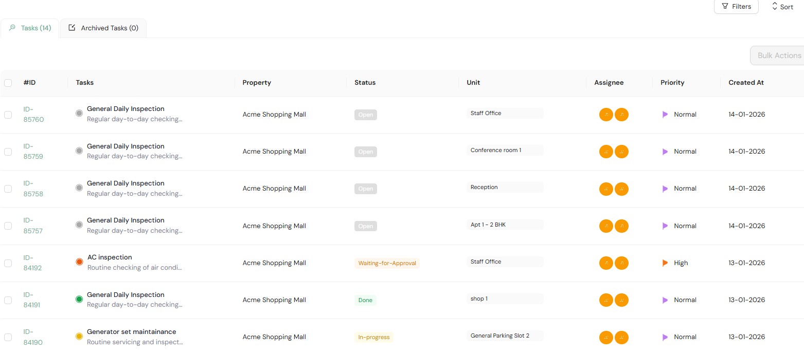This screenshot has width=804, height=354.
Task: Open task link ID-85758
Action: [33, 189]
